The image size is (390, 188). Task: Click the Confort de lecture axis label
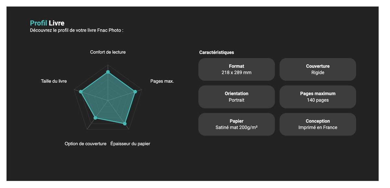(108, 52)
